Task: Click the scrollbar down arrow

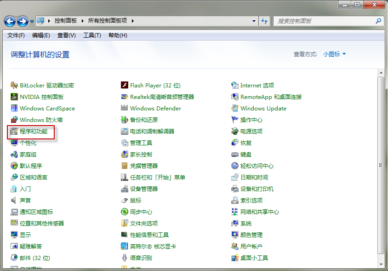Action: coord(381,265)
